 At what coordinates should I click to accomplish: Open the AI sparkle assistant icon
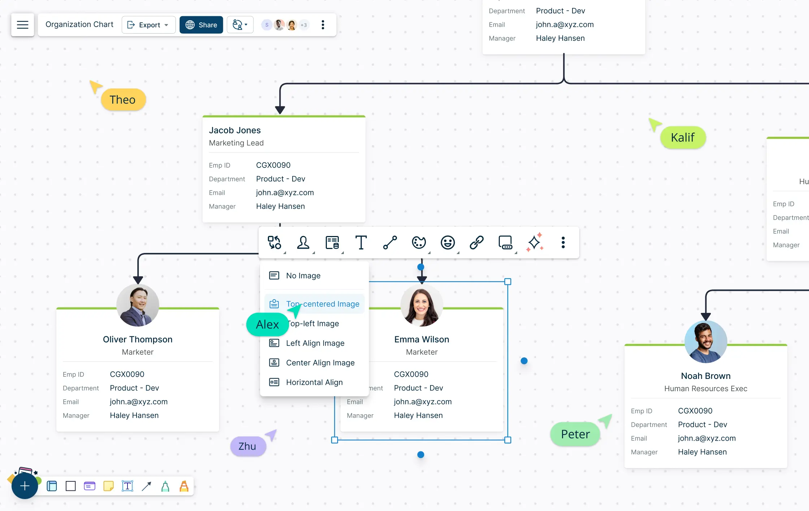[x=535, y=243]
